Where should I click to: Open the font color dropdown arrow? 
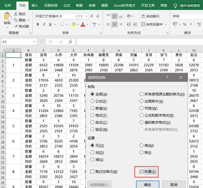click(x=88, y=24)
